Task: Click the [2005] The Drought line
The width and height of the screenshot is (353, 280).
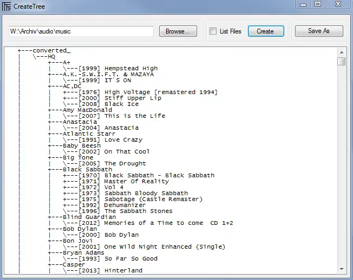Action: (x=104, y=164)
